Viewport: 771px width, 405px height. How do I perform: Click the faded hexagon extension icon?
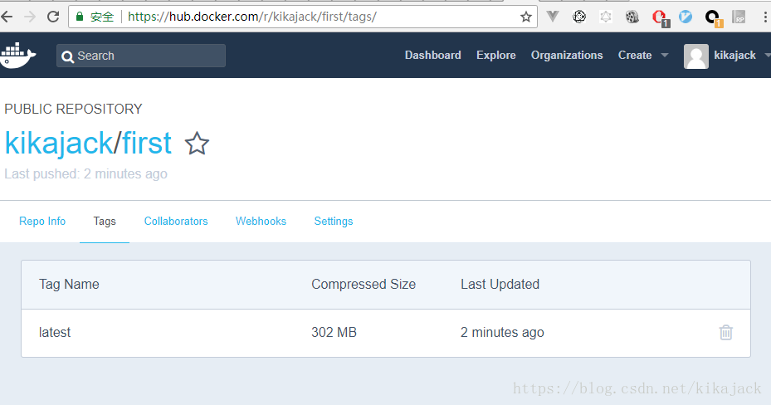[606, 17]
